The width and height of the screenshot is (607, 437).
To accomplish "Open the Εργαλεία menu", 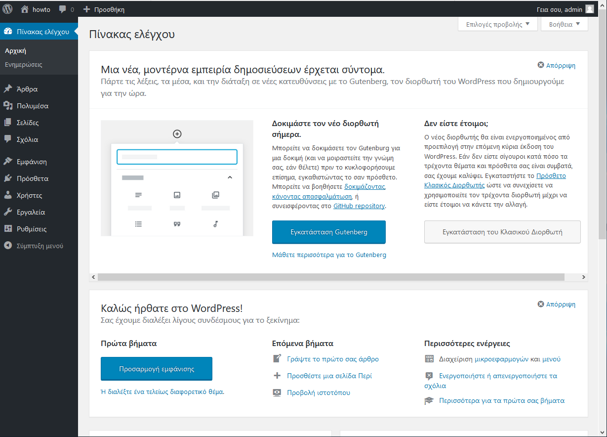I will [x=39, y=212].
